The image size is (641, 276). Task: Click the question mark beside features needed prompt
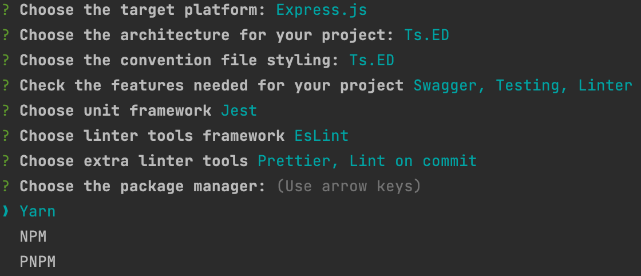5,85
